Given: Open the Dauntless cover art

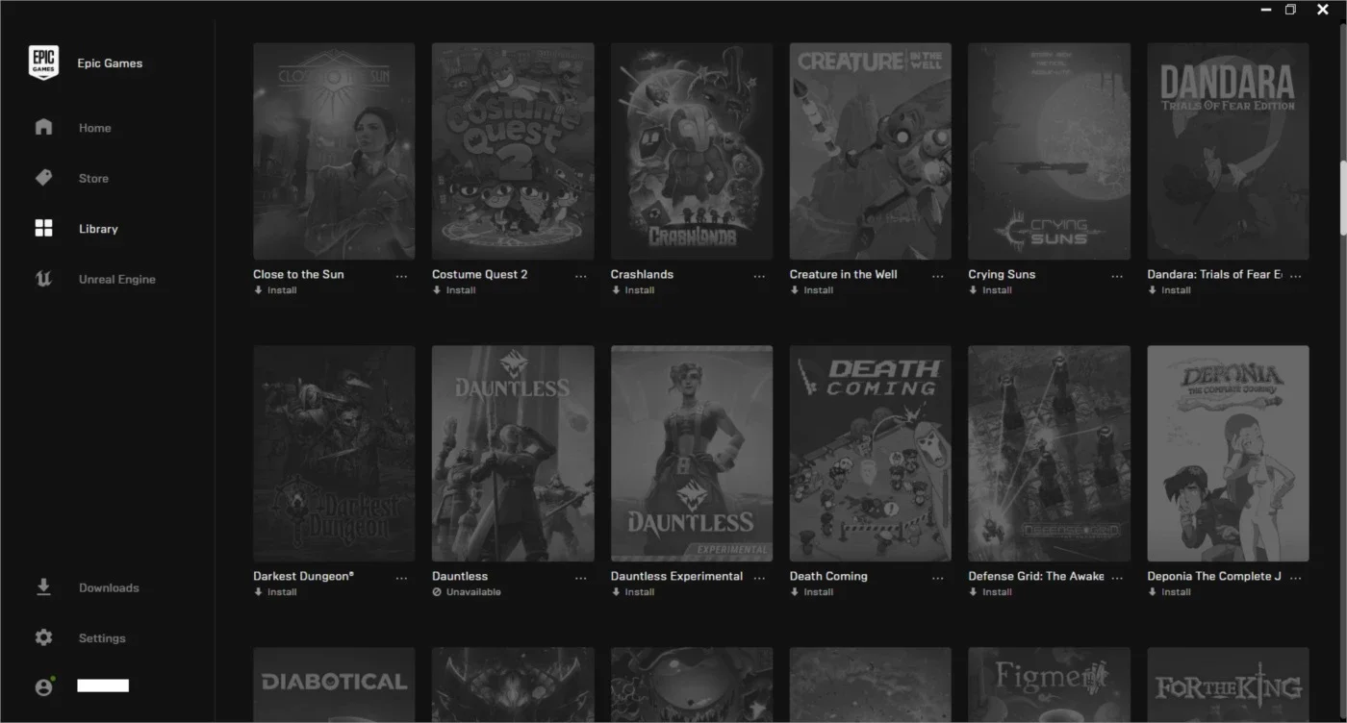Looking at the screenshot, I should click(513, 454).
